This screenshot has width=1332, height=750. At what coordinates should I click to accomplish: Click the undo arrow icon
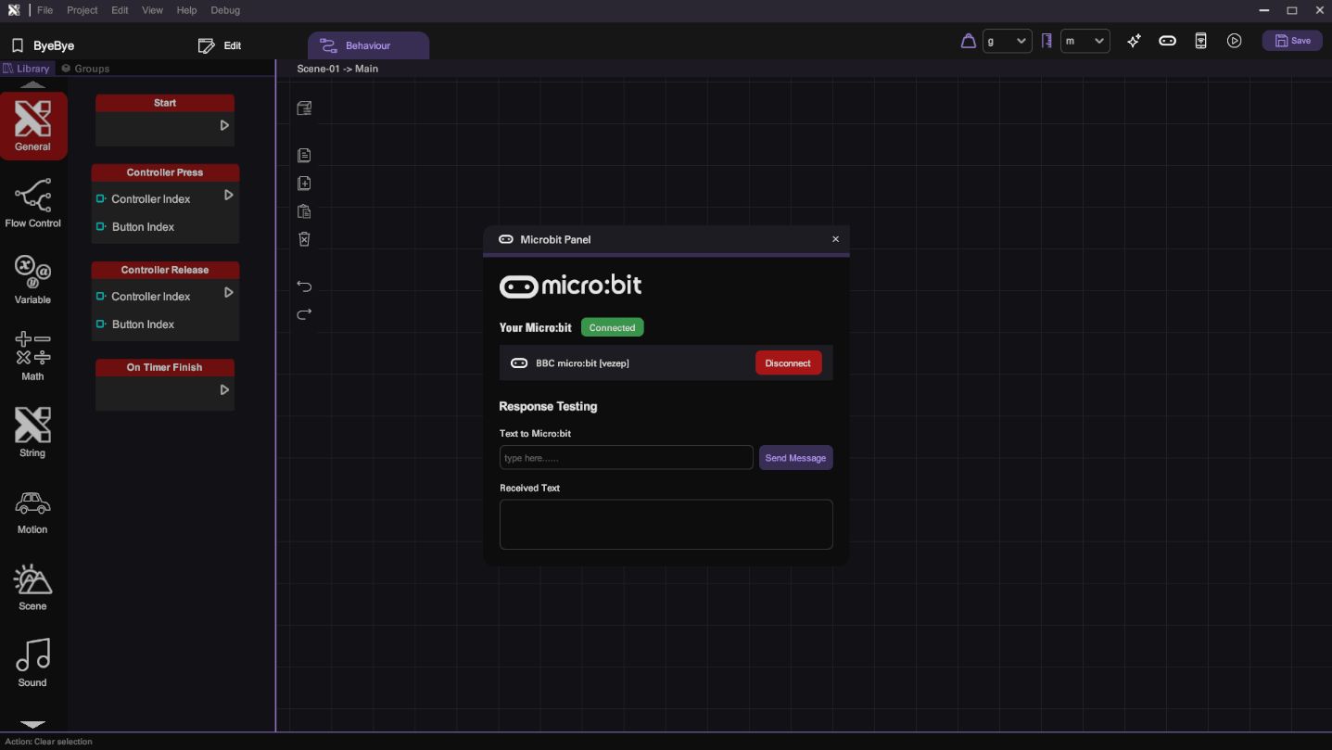click(304, 286)
